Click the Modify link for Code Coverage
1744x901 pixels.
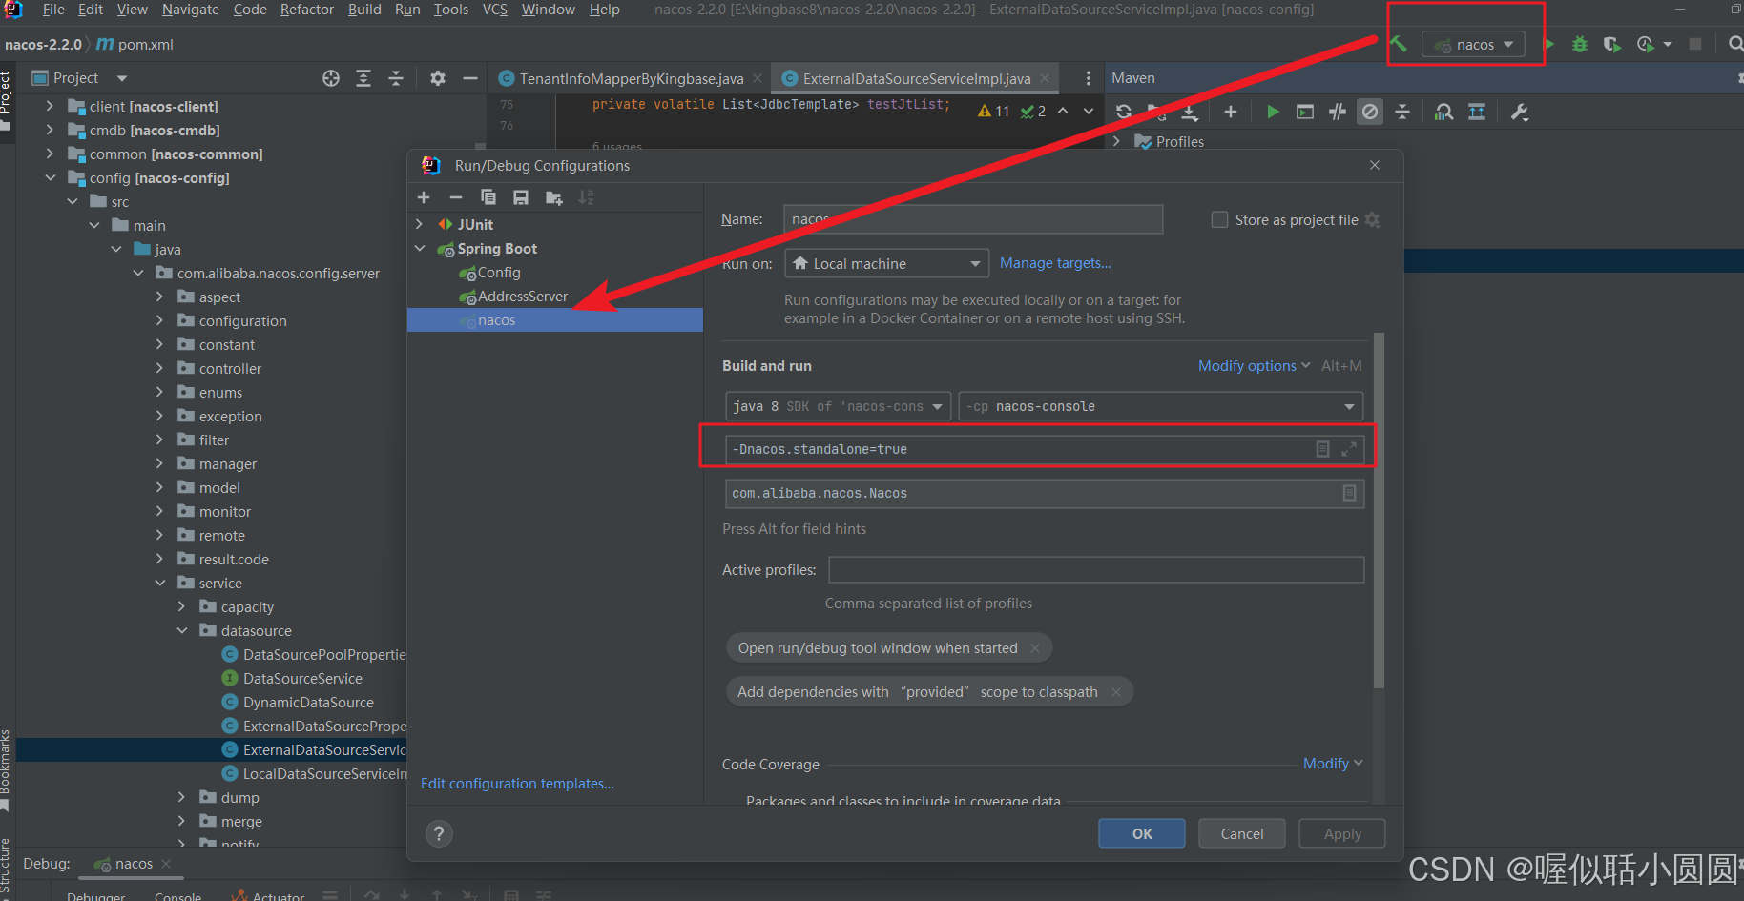click(x=1333, y=764)
